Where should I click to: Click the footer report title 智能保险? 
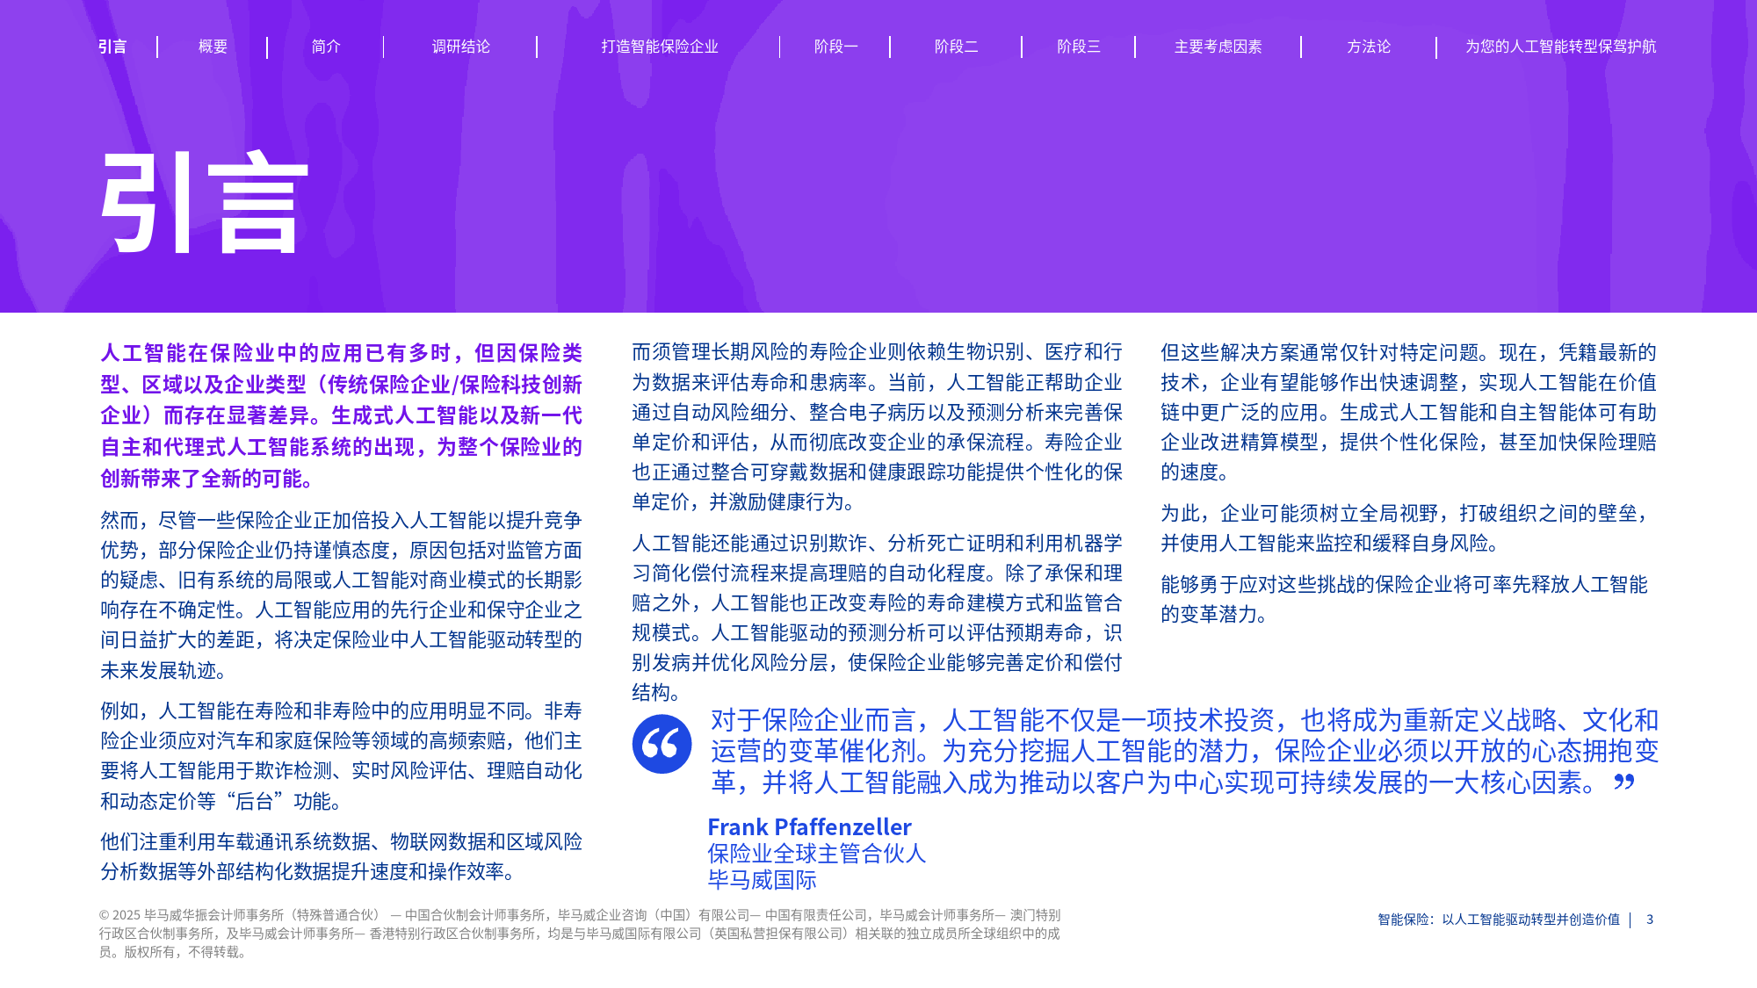[1498, 919]
